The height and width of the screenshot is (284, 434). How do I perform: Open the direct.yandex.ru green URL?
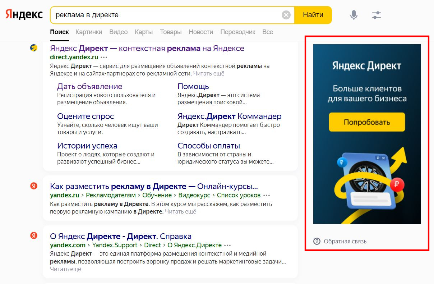pyautogui.click(x=74, y=57)
